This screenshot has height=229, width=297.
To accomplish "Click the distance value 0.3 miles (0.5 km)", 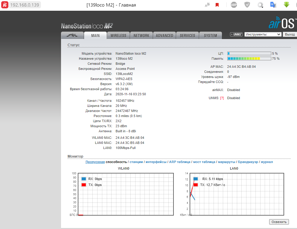I will coord(129,116).
